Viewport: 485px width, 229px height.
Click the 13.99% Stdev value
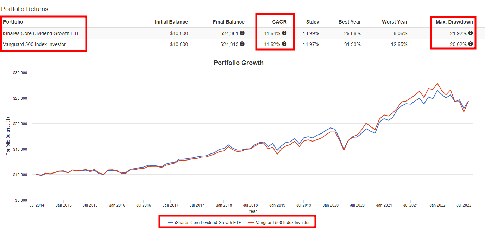[311, 33]
